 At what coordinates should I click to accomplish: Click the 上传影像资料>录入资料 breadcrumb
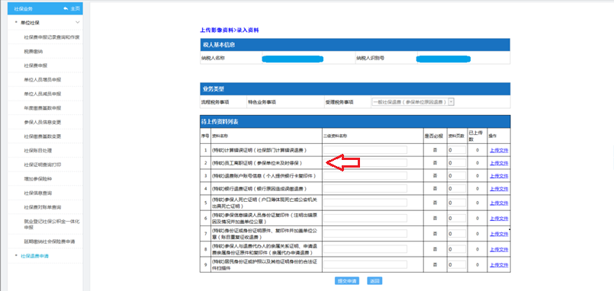230,30
